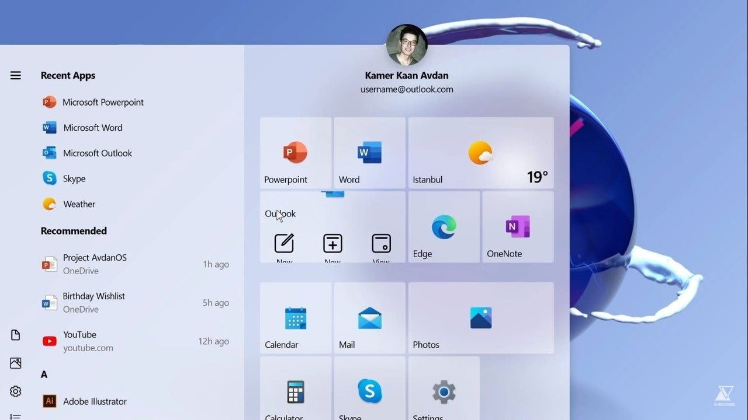Screen dimensions: 748x420
Task: Click the pencil compose icon in the Outlook tile
Action: (284, 243)
